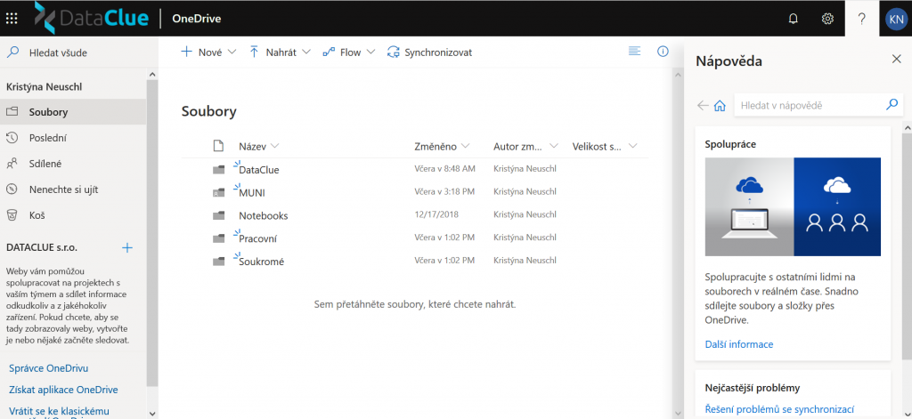Click the help search magnifier icon
The width and height of the screenshot is (912, 419).
pyautogui.click(x=891, y=105)
